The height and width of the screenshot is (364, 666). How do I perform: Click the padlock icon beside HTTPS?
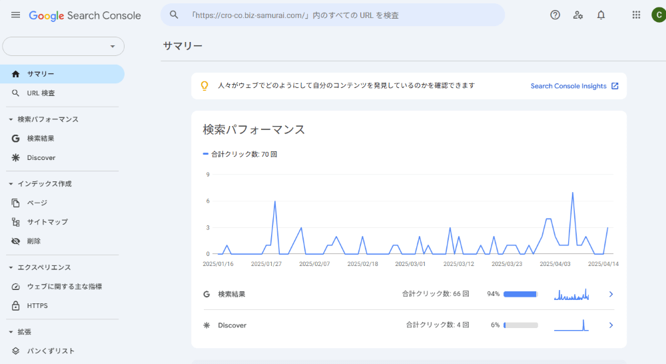pyautogui.click(x=16, y=306)
